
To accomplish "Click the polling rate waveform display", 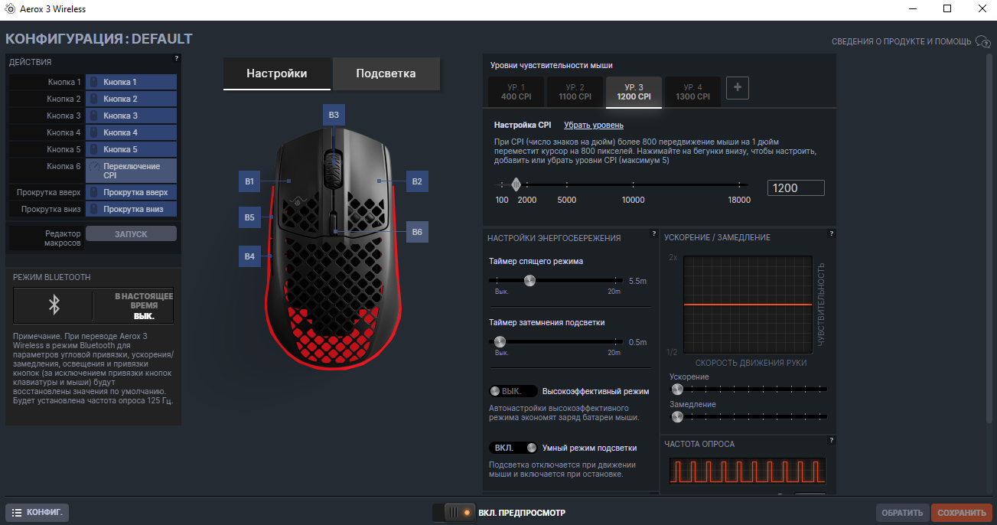I will (748, 471).
